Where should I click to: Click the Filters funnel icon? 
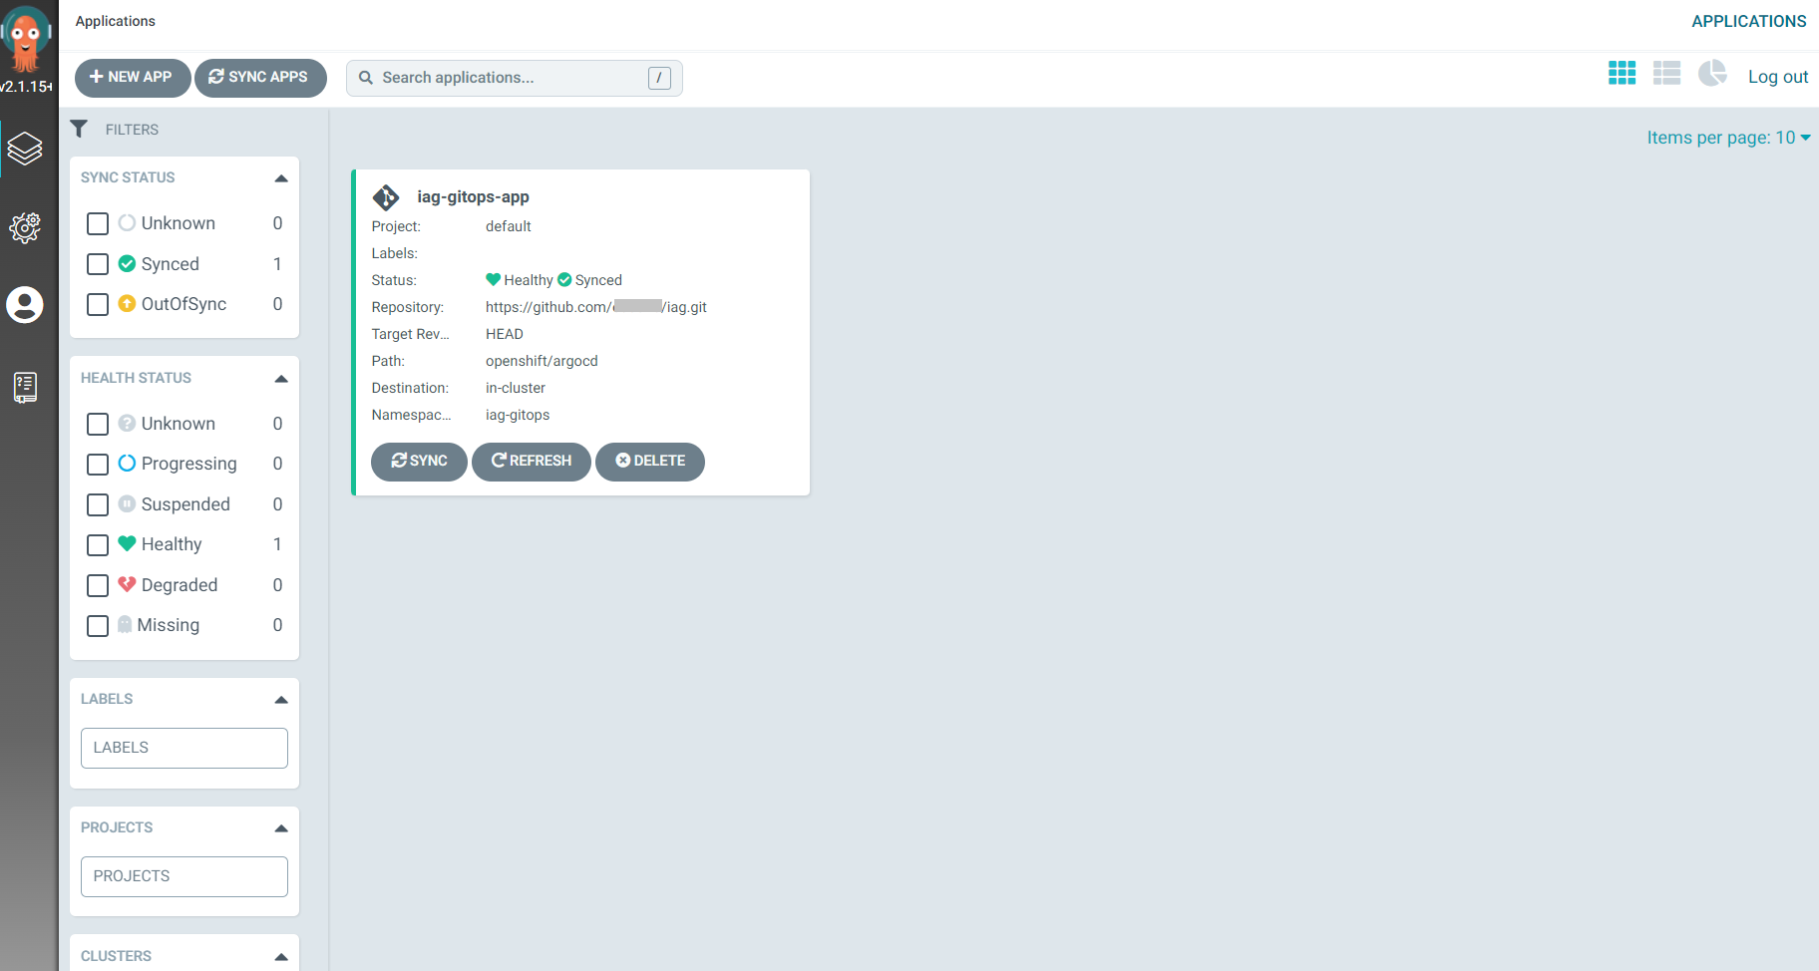pos(79,129)
